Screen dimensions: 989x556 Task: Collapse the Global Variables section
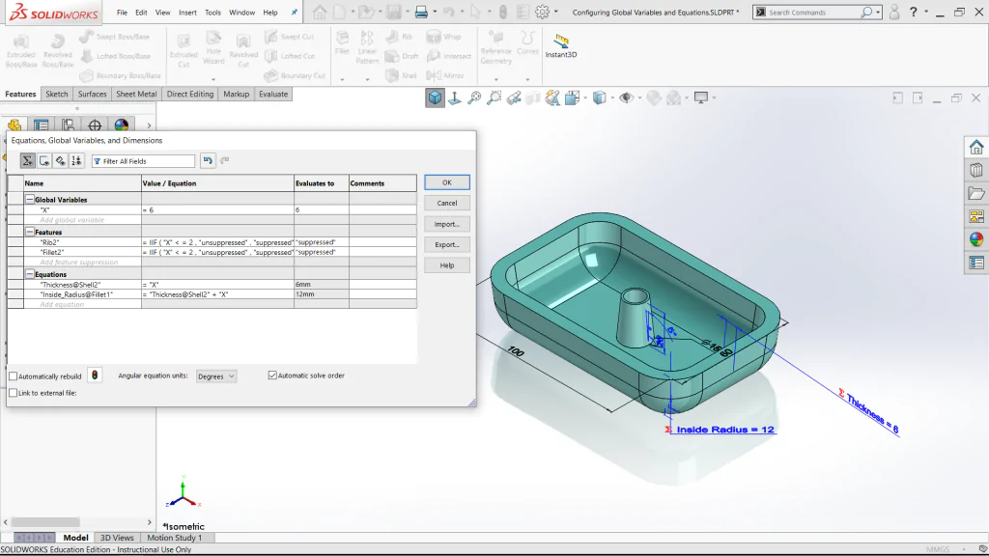(x=30, y=199)
